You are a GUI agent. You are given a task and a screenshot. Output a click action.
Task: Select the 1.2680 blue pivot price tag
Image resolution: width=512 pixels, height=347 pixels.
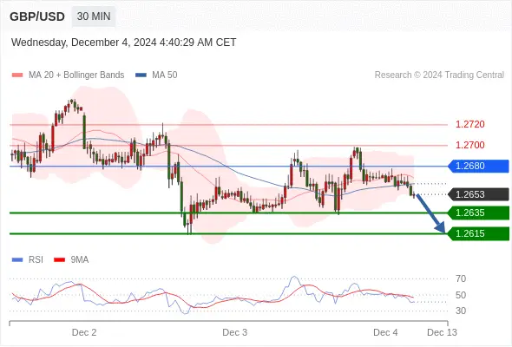[x=478, y=167]
